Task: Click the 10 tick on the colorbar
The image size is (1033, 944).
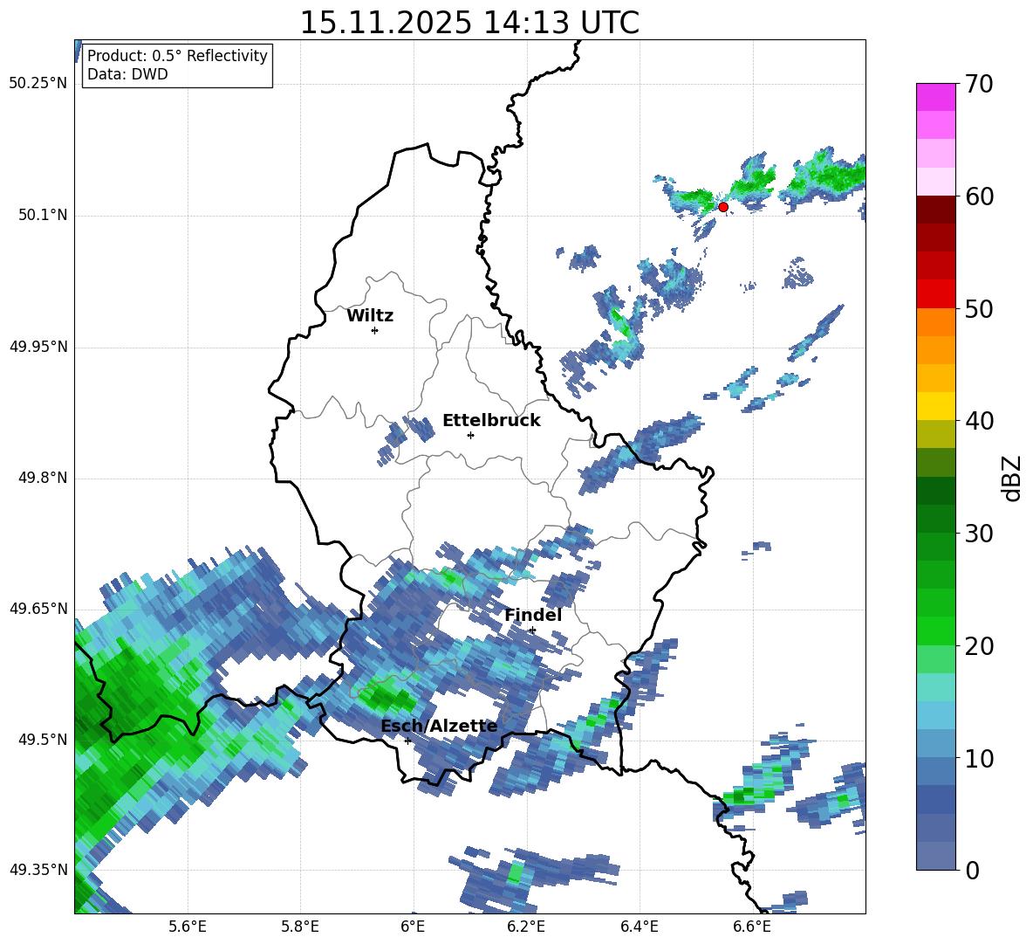Action: tap(979, 758)
